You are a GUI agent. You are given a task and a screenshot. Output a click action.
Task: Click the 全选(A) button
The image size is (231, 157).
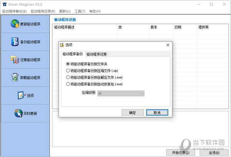[x=214, y=153]
